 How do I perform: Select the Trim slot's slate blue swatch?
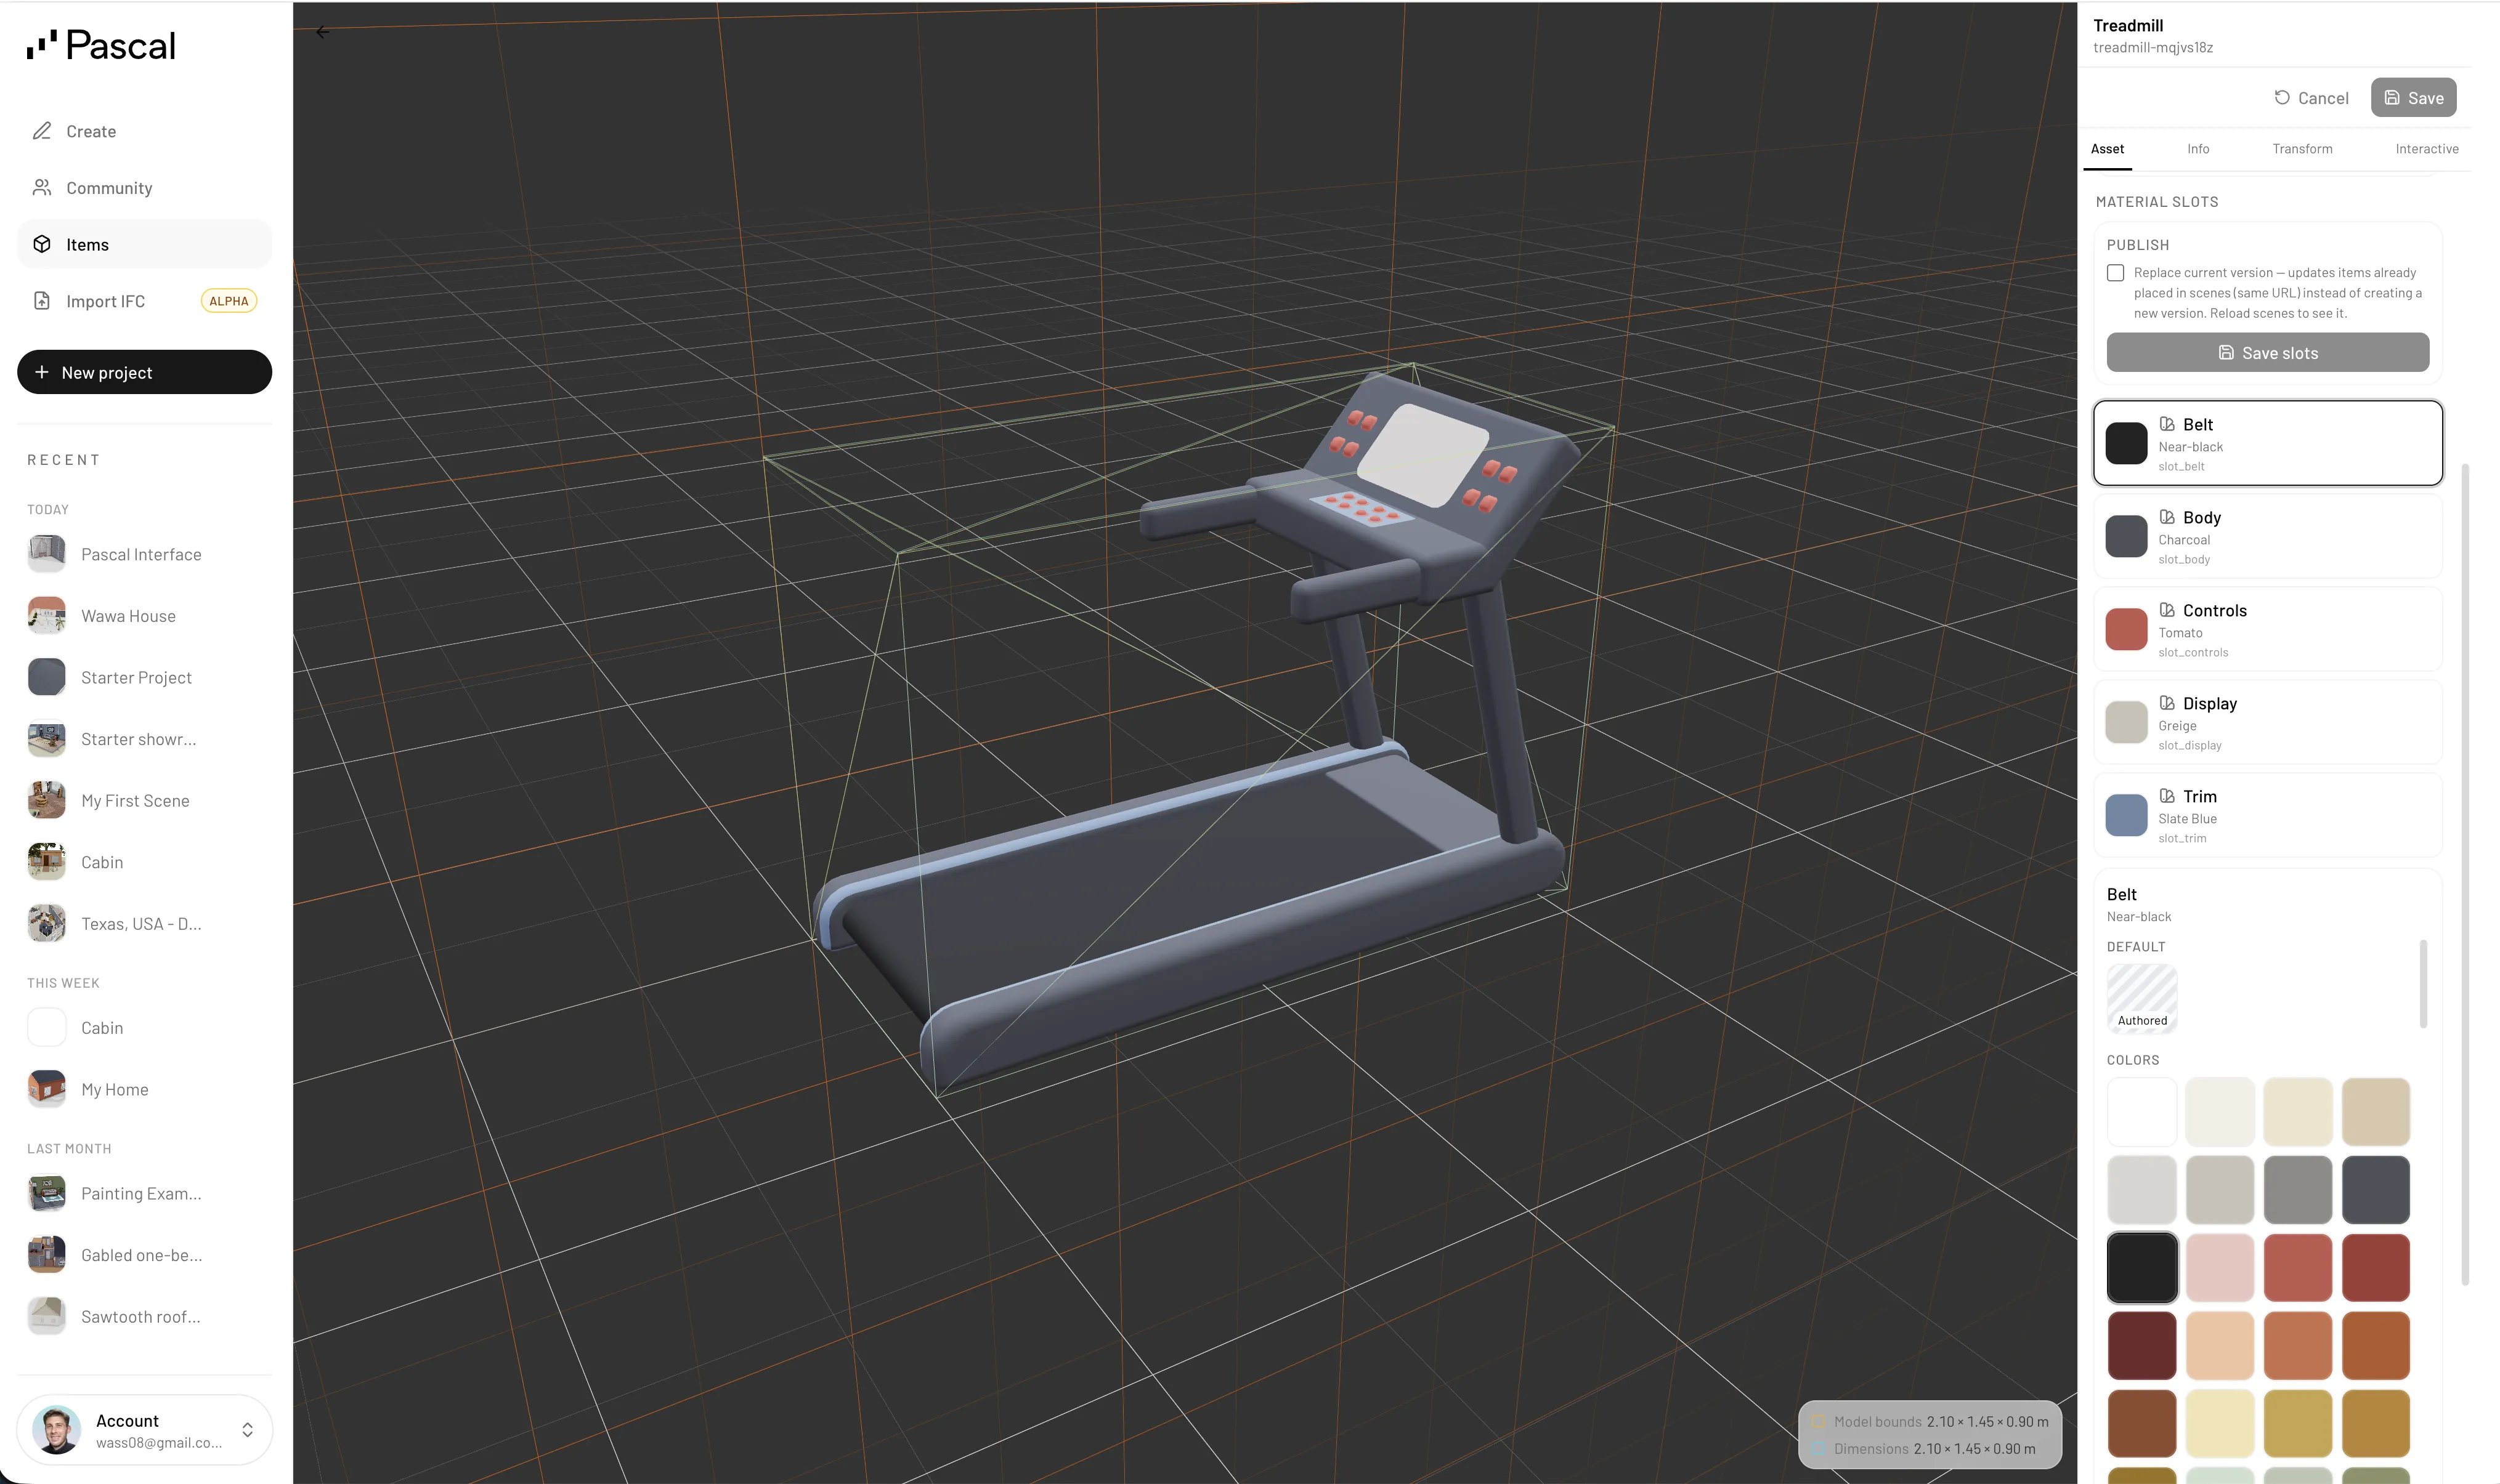click(x=2126, y=815)
